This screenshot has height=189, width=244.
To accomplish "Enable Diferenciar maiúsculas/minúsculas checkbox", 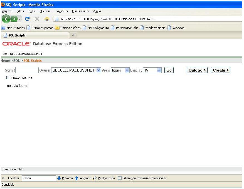I will point(120,178).
